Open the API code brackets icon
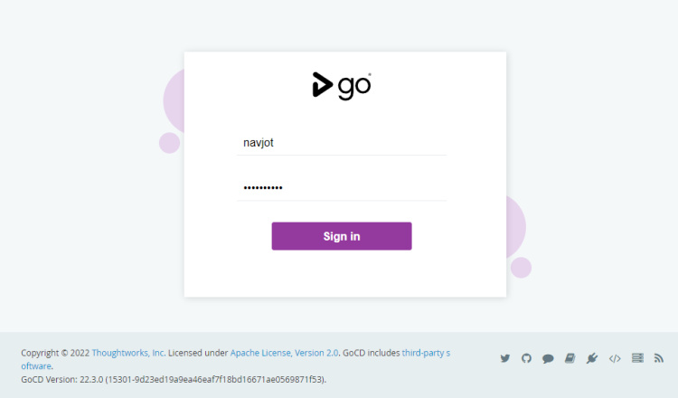 [x=615, y=358]
